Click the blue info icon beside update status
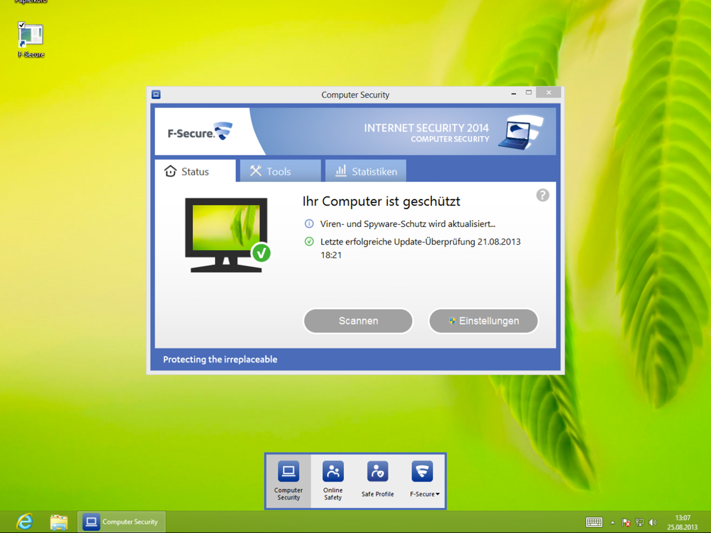This screenshot has height=533, width=711. 309,223
